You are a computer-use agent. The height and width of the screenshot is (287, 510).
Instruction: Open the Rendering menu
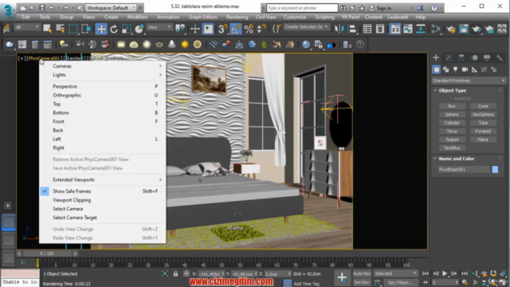pos(237,17)
